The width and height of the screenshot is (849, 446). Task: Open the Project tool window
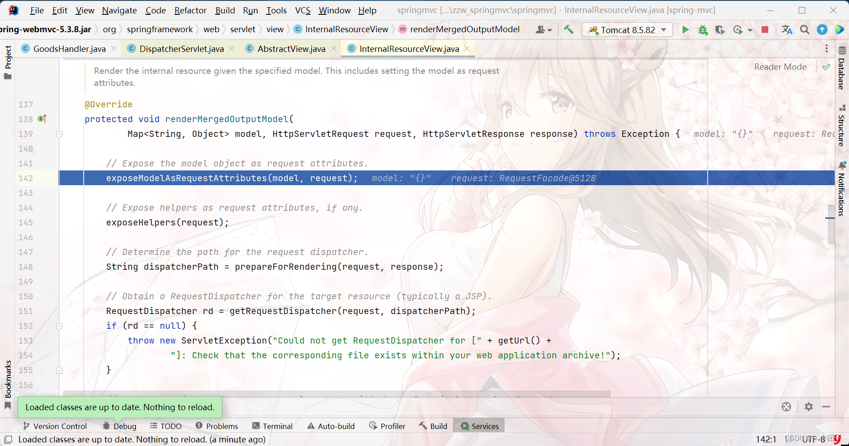pyautogui.click(x=8, y=62)
